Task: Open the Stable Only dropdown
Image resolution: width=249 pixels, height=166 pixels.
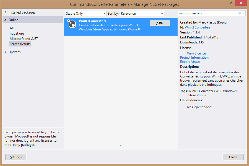Action: [x=85, y=14]
